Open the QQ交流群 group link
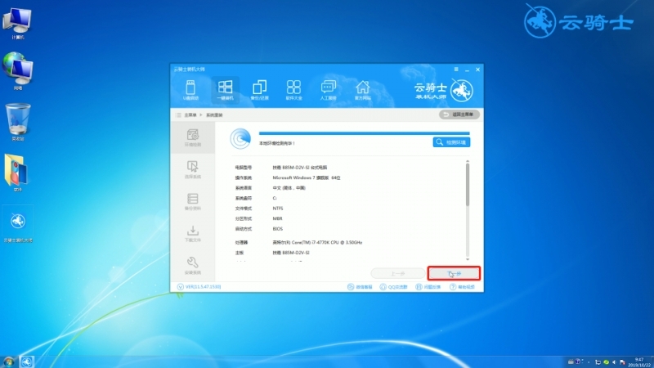Viewport: 654px width, 368px height. 394,287
